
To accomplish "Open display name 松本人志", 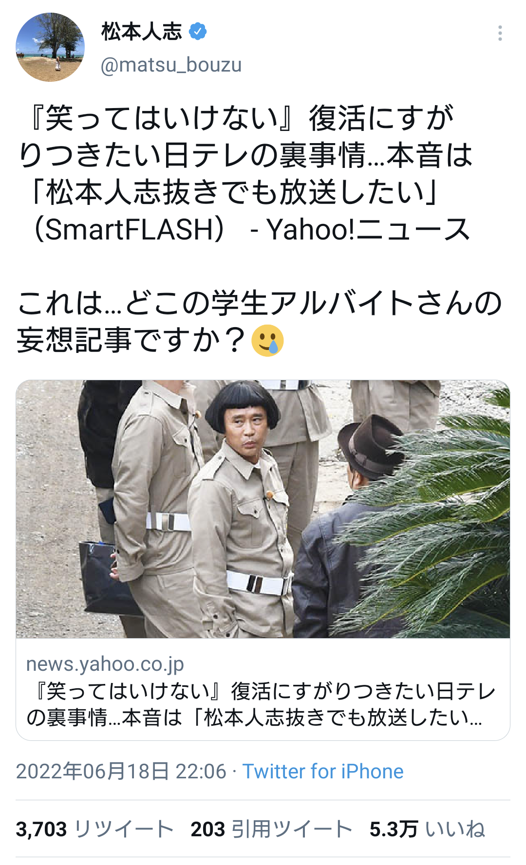I will (142, 32).
